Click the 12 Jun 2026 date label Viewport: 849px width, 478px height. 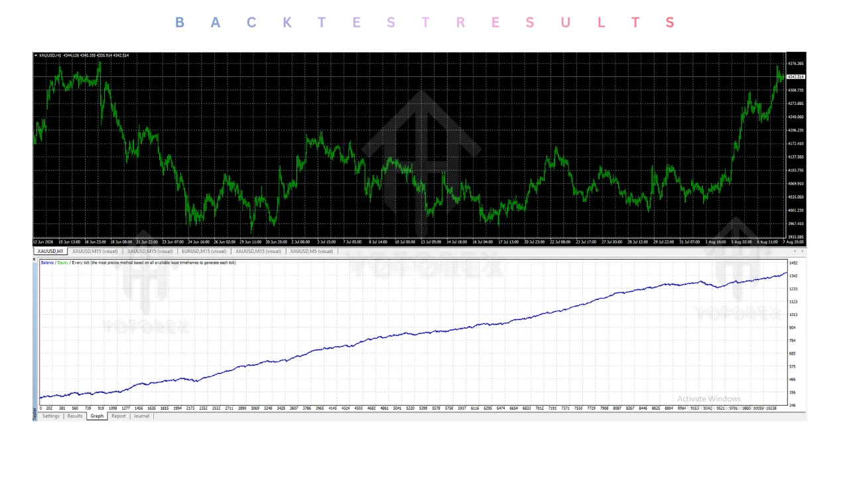(43, 242)
